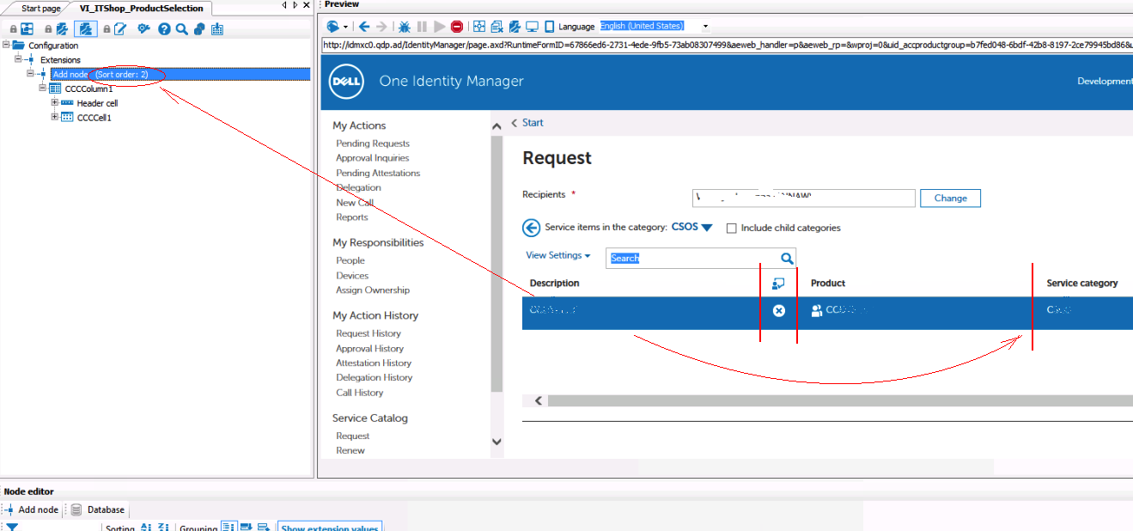Click the horizontal scrollbar left arrow
The width and height of the screenshot is (1133, 531).
click(539, 401)
